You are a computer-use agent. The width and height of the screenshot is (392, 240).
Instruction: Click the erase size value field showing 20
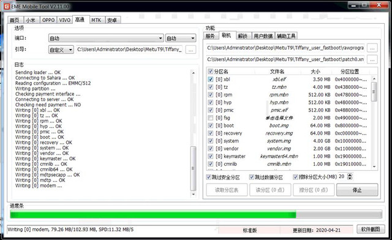pos(342,176)
